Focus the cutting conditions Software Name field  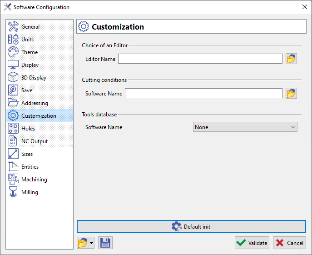click(203, 93)
